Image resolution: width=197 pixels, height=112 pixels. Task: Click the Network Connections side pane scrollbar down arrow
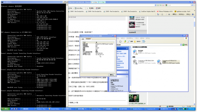click(x=130, y=90)
